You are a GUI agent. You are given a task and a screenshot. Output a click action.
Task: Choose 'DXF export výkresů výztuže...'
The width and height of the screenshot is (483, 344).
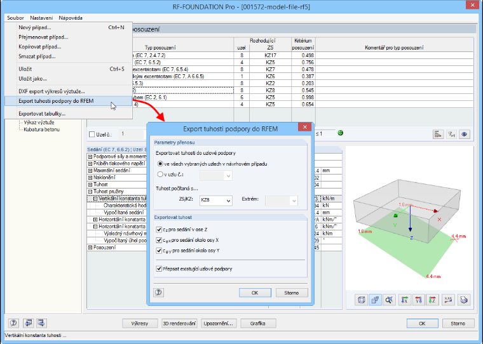click(x=69, y=91)
